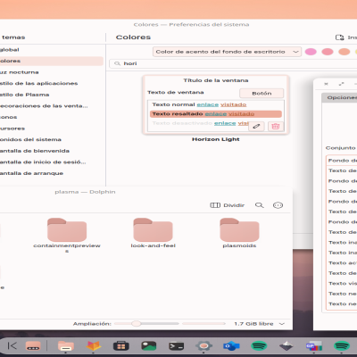Open Decoraciones de las ventanas in sidebar
This screenshot has height=357, width=357.
coord(51,106)
